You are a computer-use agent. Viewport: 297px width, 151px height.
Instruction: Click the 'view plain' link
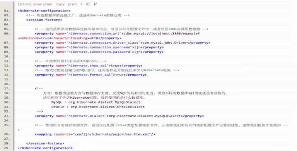coord(43,4)
